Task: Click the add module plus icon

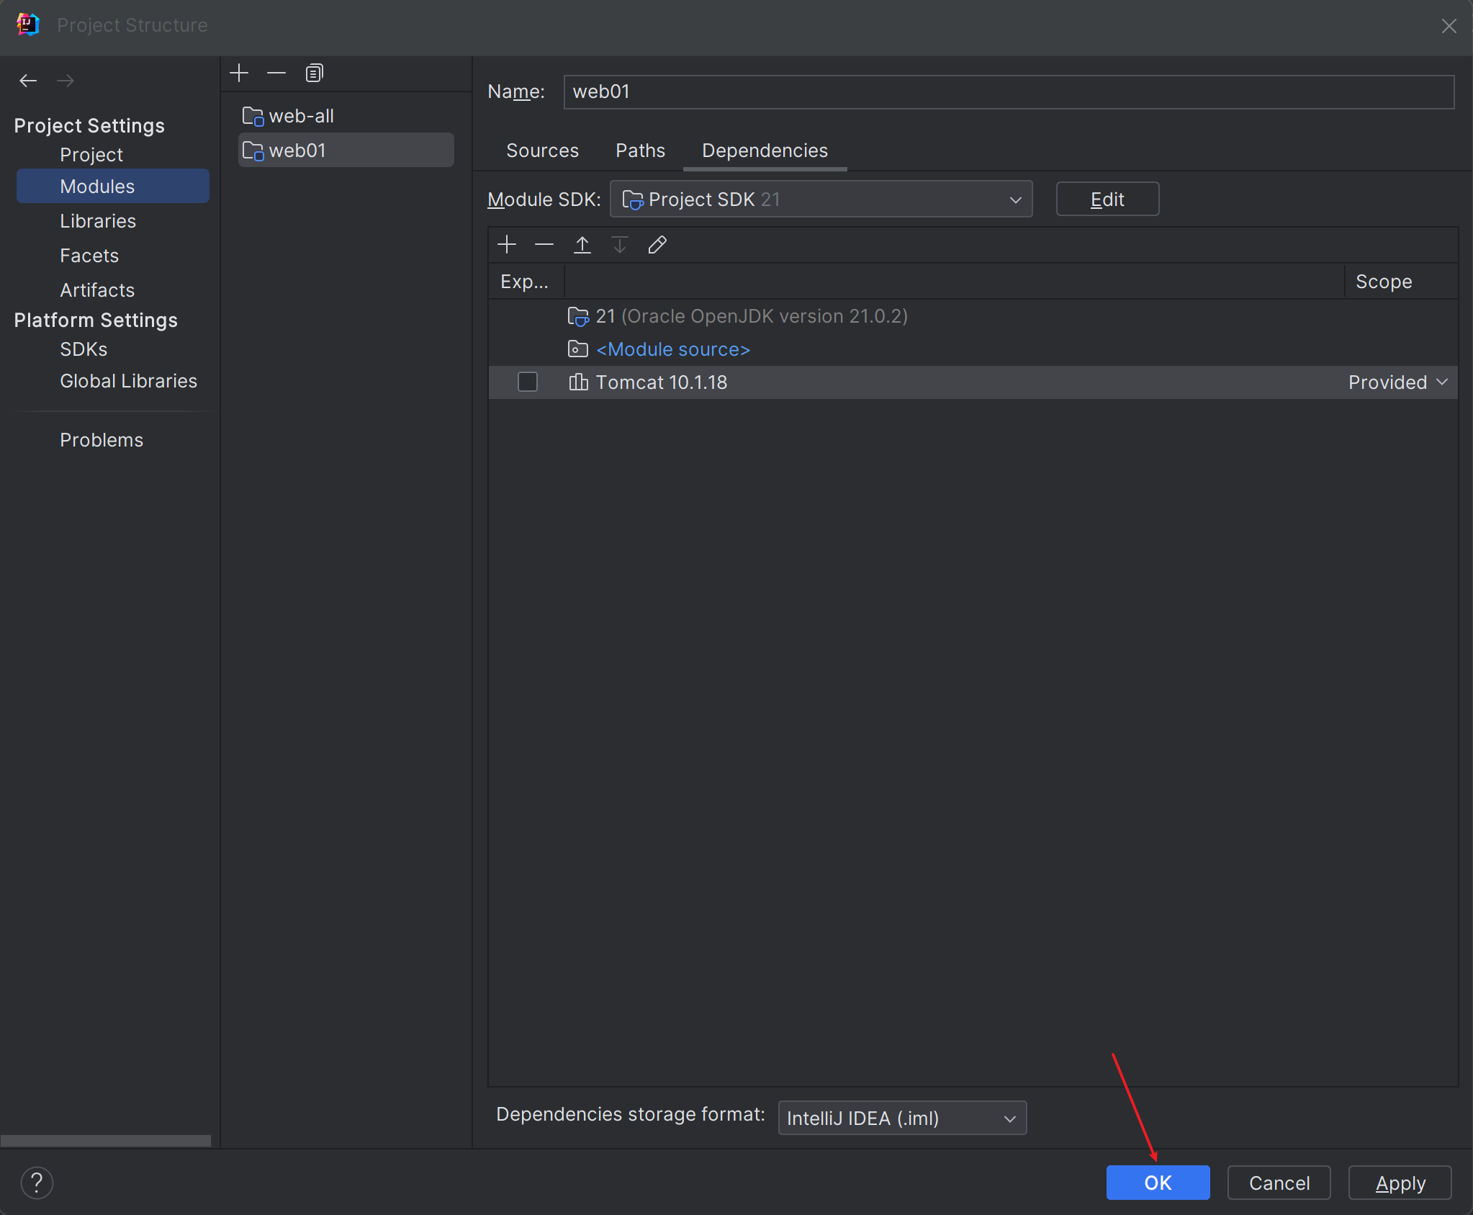Action: click(239, 73)
